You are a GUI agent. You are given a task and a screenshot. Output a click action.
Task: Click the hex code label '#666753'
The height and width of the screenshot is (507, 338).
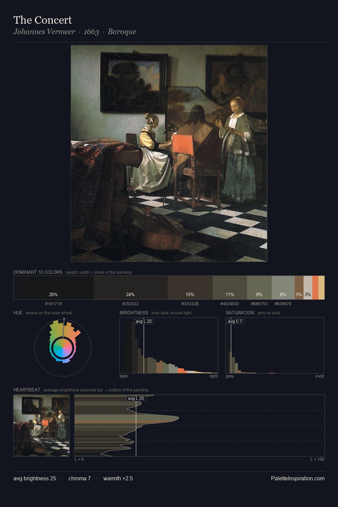pos(259,304)
